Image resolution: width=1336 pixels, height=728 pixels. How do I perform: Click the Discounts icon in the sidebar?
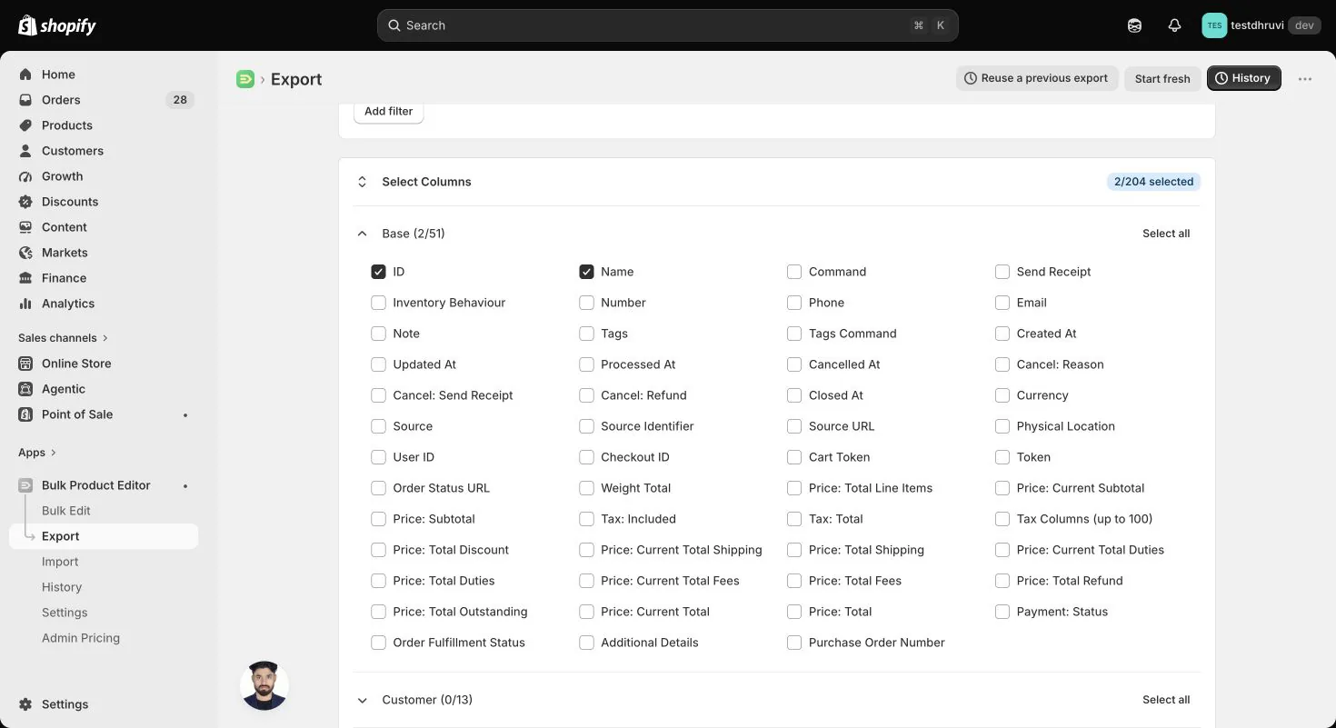(x=25, y=202)
